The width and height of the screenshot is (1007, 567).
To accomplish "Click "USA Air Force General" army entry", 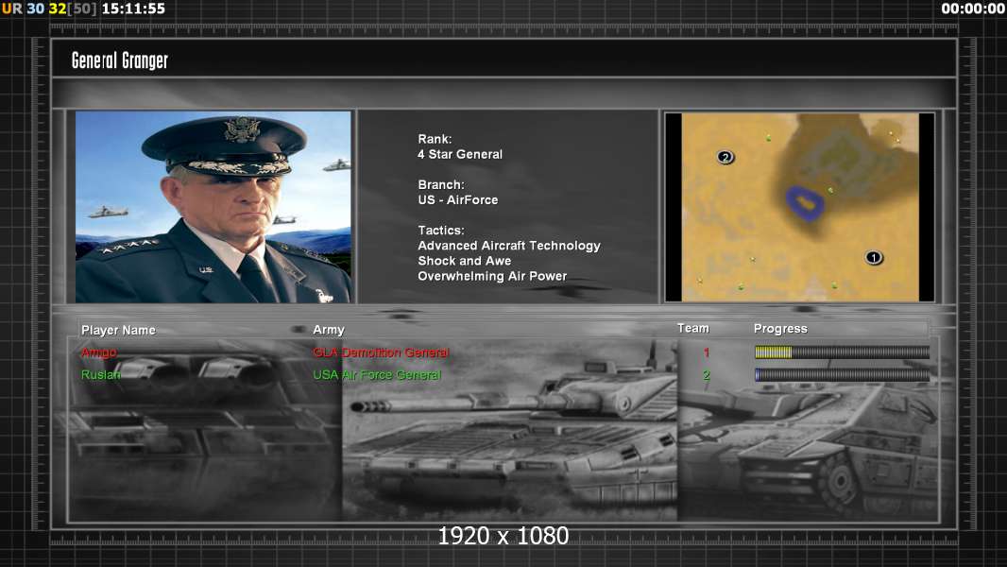I will pyautogui.click(x=377, y=374).
